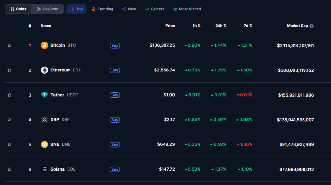331x185 pixels.
Task: Open the Trending tab
Action: click(102, 9)
